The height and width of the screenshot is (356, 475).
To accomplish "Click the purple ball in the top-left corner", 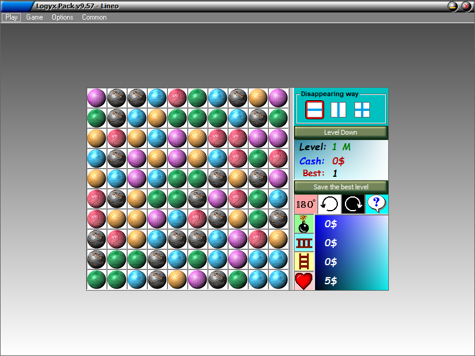I will coord(97,98).
